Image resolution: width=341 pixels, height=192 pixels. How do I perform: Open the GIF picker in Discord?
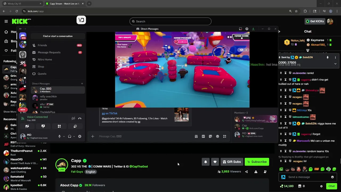pos(203,137)
